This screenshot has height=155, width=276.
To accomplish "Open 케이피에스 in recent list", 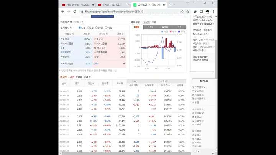I will coord(198,95).
